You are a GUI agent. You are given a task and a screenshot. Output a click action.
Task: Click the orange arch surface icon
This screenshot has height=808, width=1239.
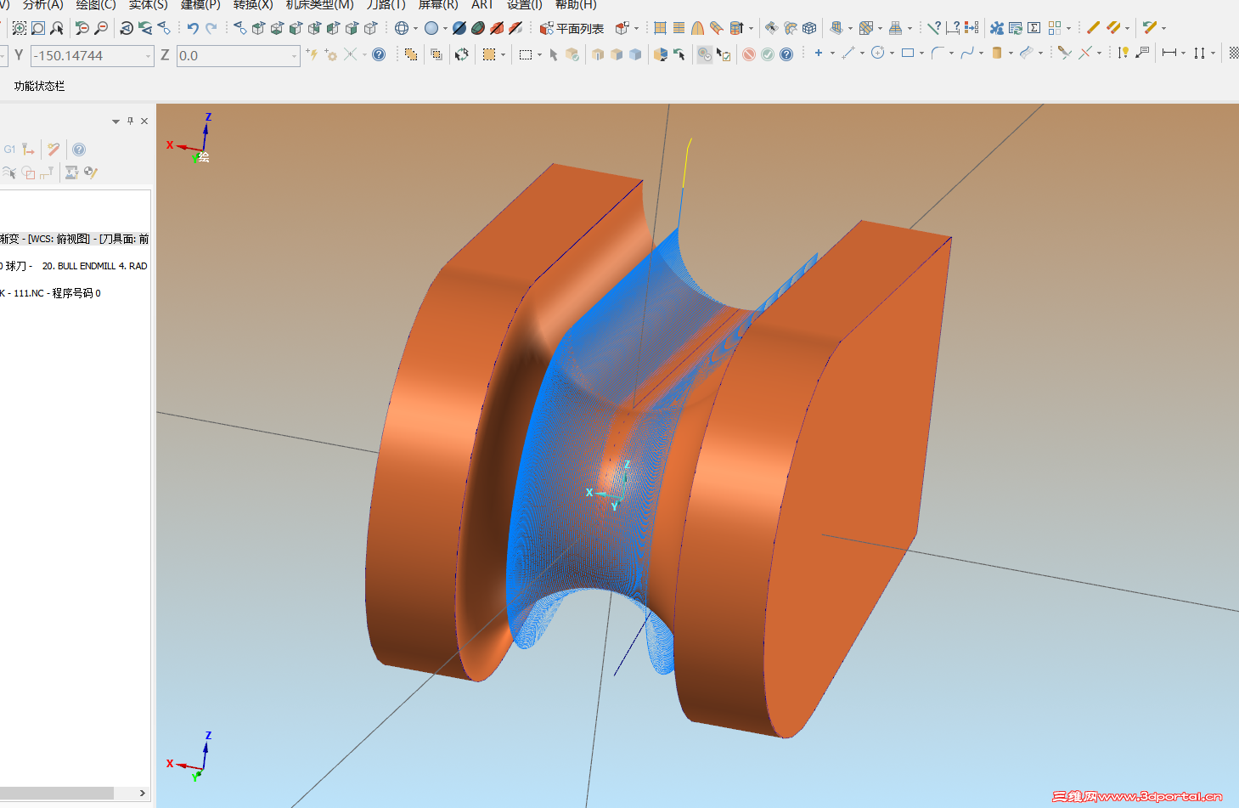pyautogui.click(x=697, y=28)
